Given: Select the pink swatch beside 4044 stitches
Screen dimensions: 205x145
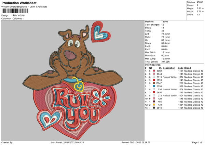Looking at the screenshot, I should pyautogui.click(x=154, y=74).
